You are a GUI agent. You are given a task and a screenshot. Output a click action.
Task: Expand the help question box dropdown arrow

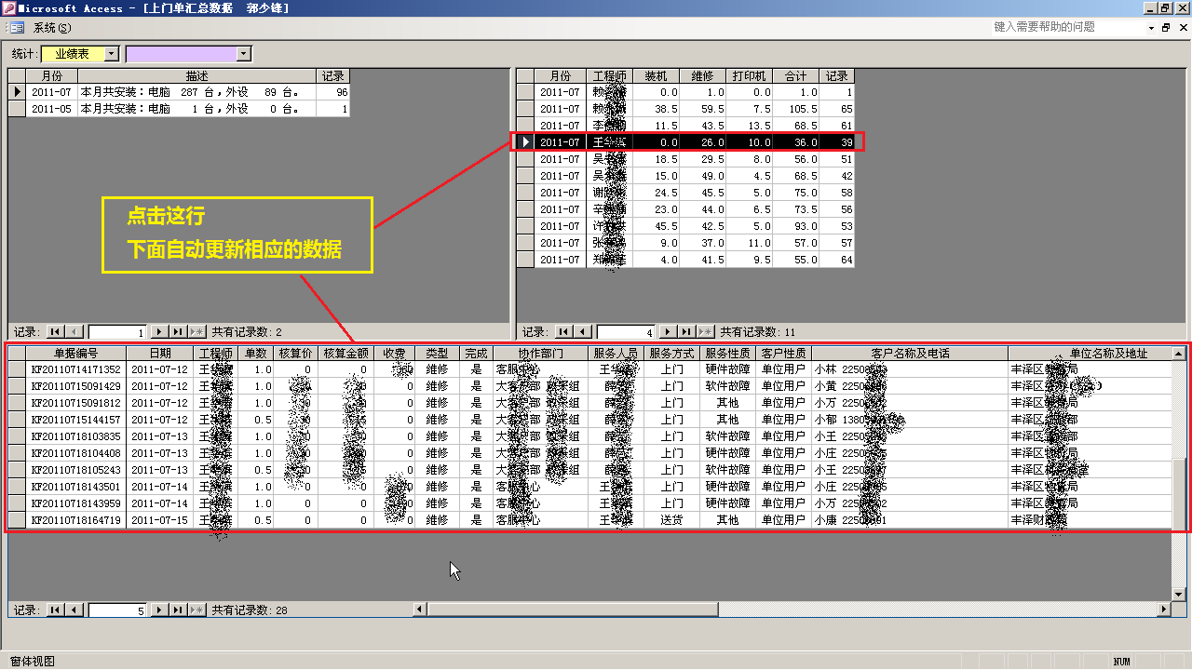1150,28
